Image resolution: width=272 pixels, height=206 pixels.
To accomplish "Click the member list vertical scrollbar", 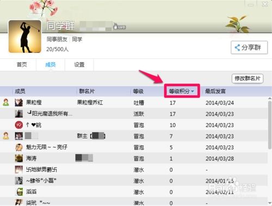I will tap(270, 125).
